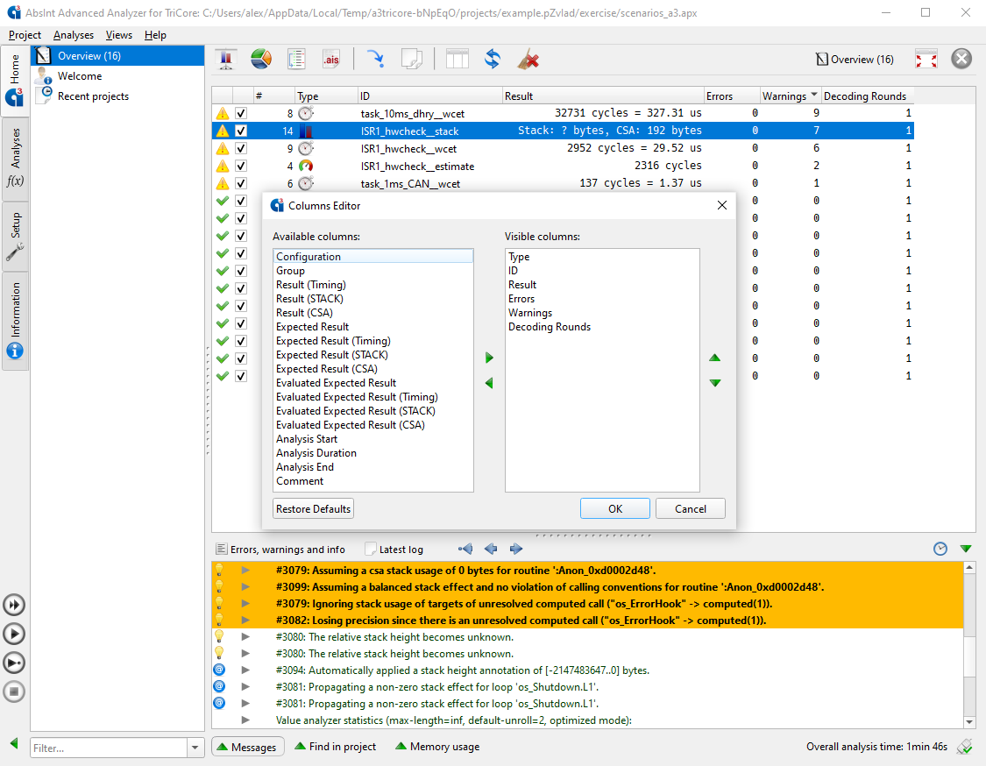986x766 pixels.
Task: Open the .ais annotations file icon
Action: 331,59
